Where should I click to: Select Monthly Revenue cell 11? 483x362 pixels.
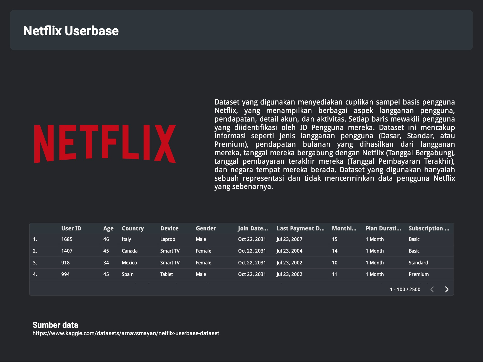click(x=335, y=274)
